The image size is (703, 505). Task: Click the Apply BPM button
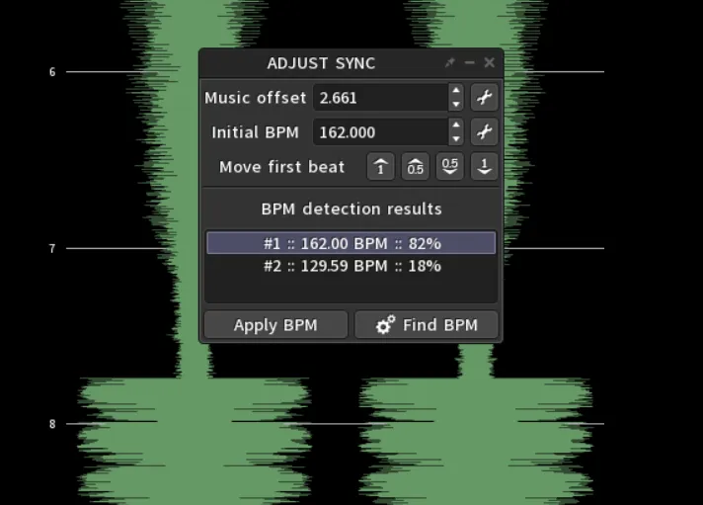pos(275,324)
